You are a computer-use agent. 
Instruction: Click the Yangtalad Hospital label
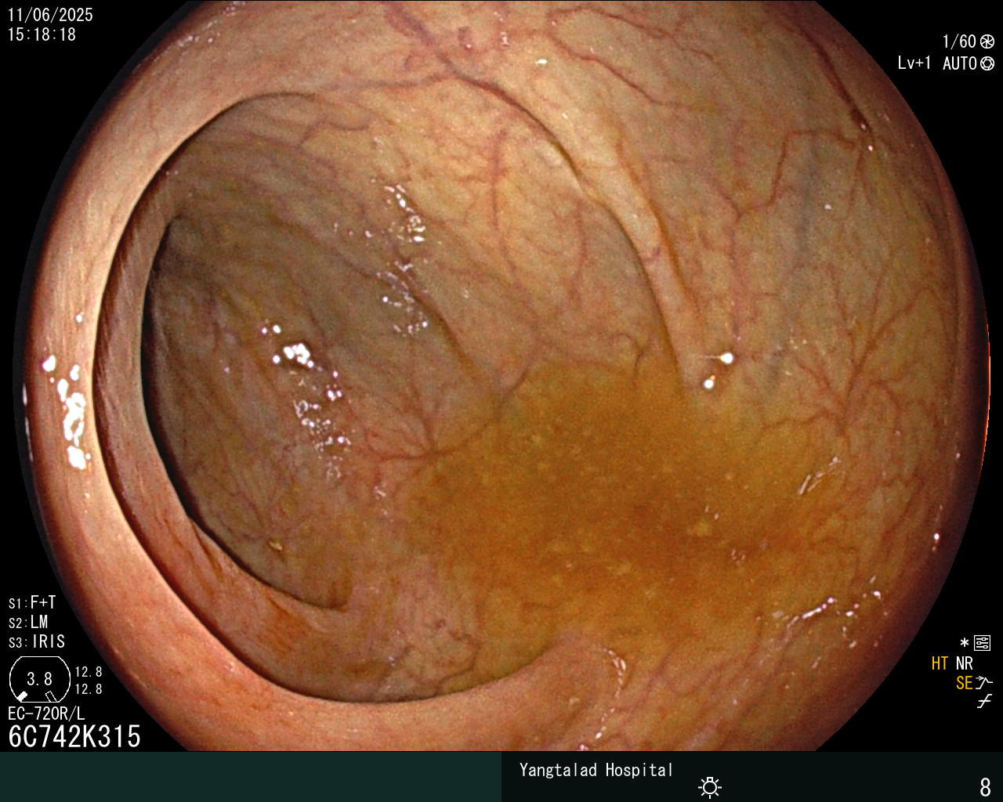596,770
